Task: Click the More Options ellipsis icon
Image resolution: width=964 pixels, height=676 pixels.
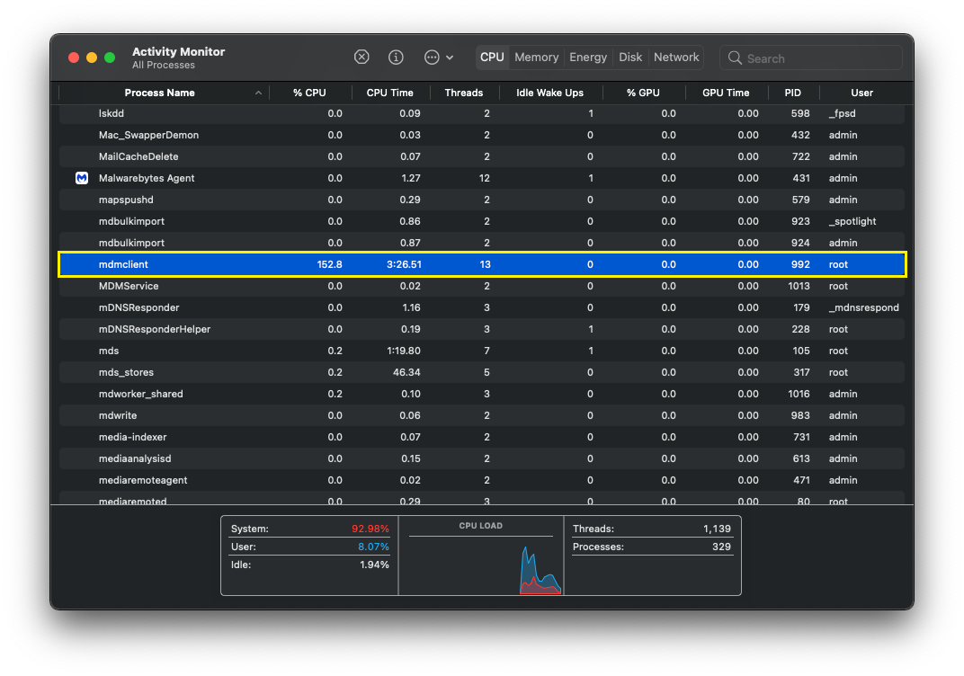Action: click(x=430, y=57)
